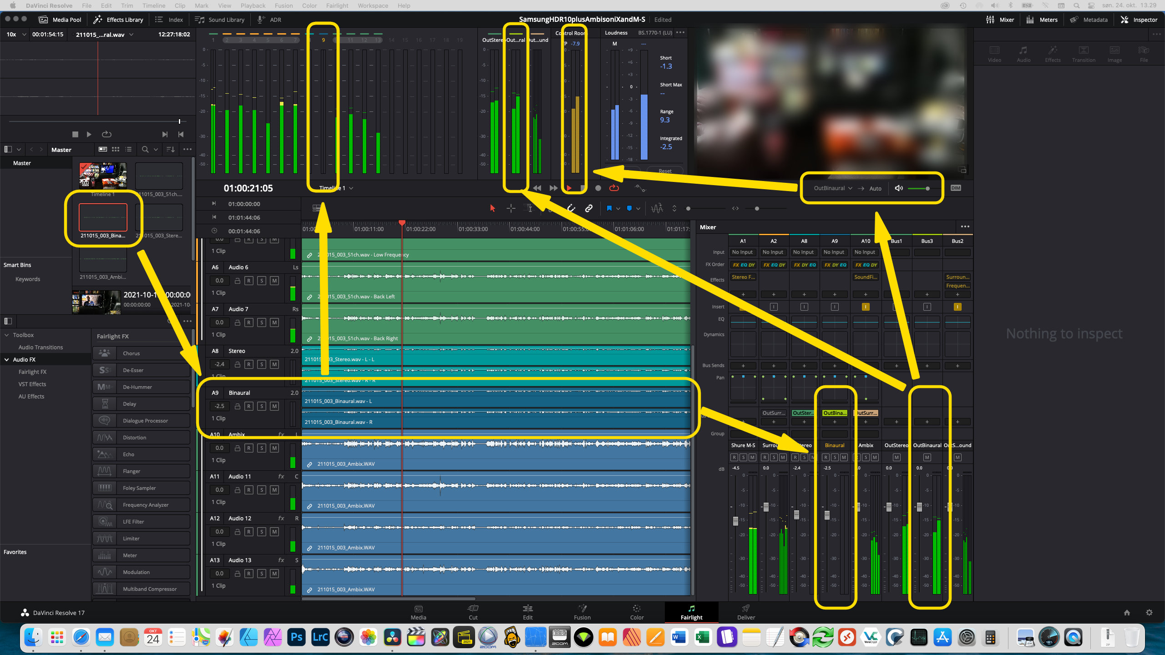Open the OutBinaural monitor source dropdown

[833, 188]
